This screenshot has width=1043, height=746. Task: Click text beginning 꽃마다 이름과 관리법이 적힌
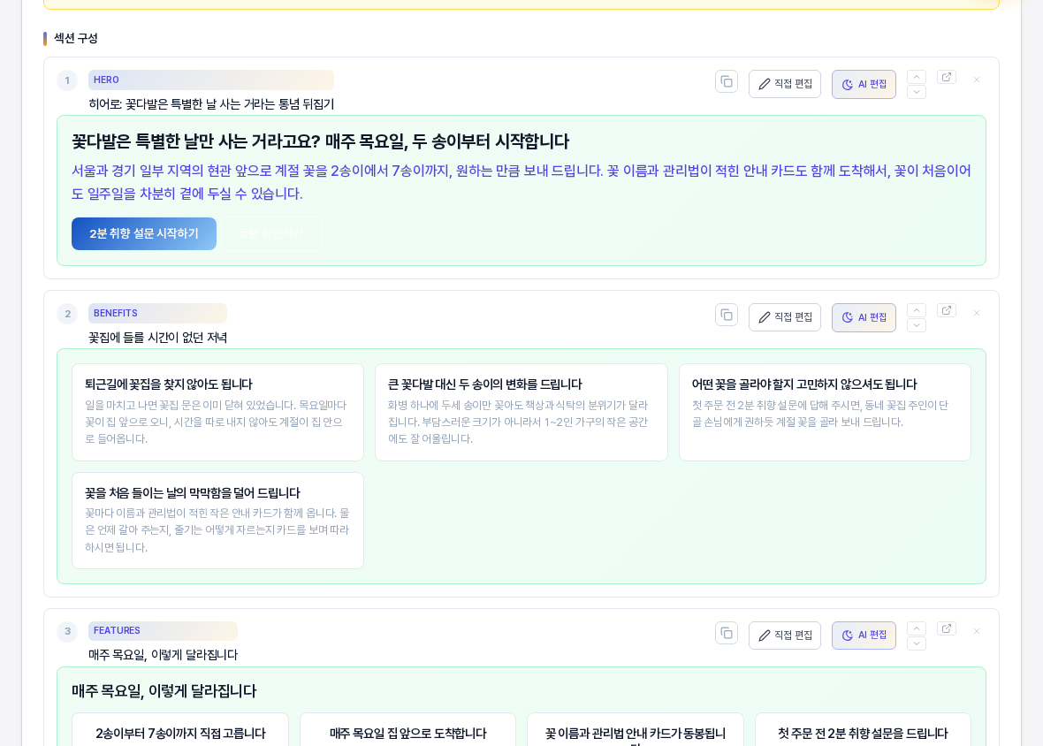[x=217, y=530]
